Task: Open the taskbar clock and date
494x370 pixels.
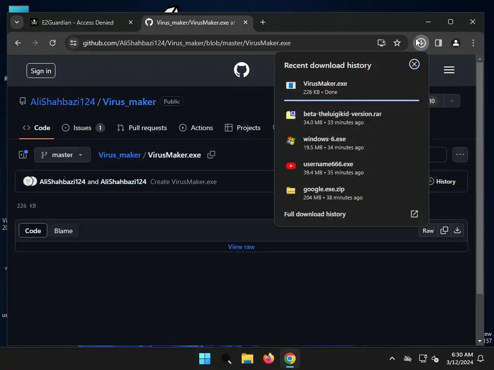Action: [460, 358]
